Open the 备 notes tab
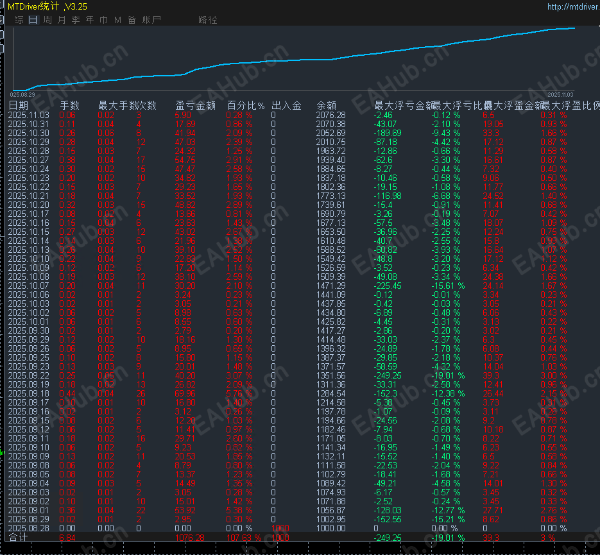 132,20
